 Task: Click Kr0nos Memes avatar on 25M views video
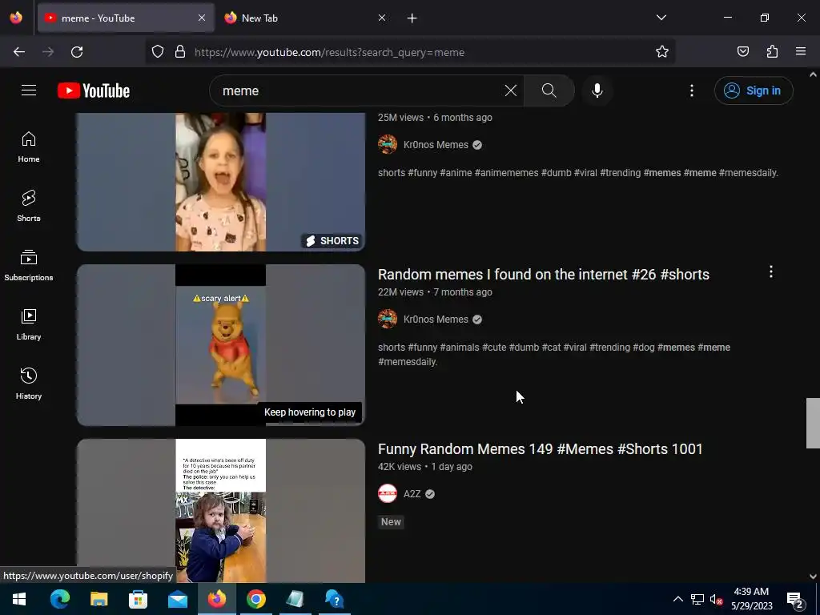pos(388,144)
